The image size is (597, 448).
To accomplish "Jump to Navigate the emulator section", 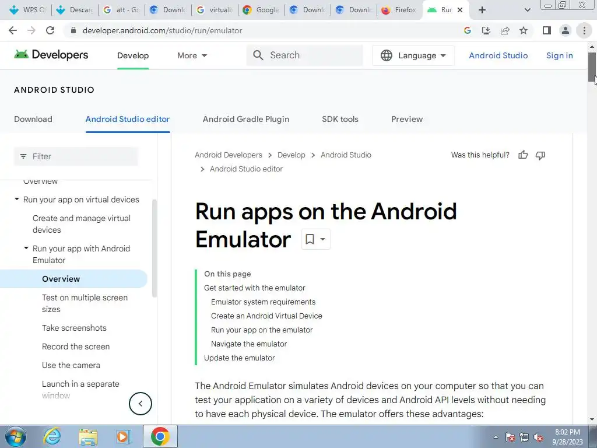I will pos(248,344).
